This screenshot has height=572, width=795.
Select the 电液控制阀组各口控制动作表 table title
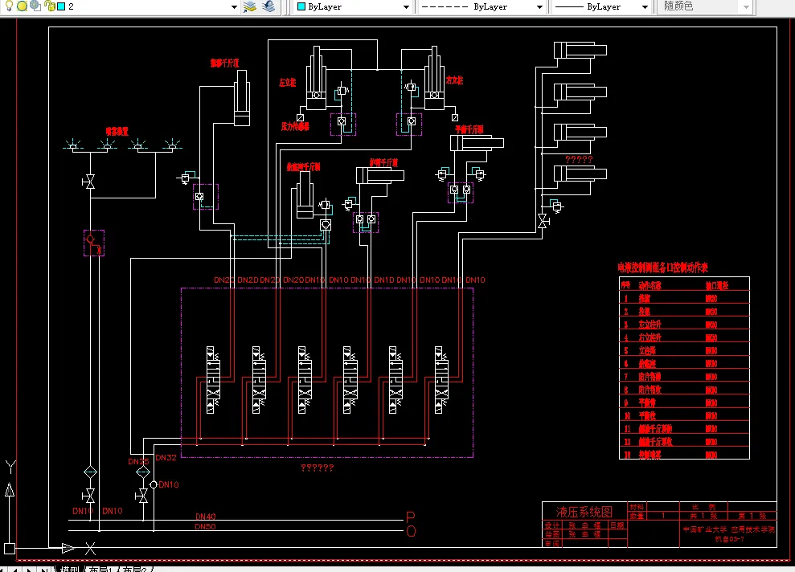662,268
